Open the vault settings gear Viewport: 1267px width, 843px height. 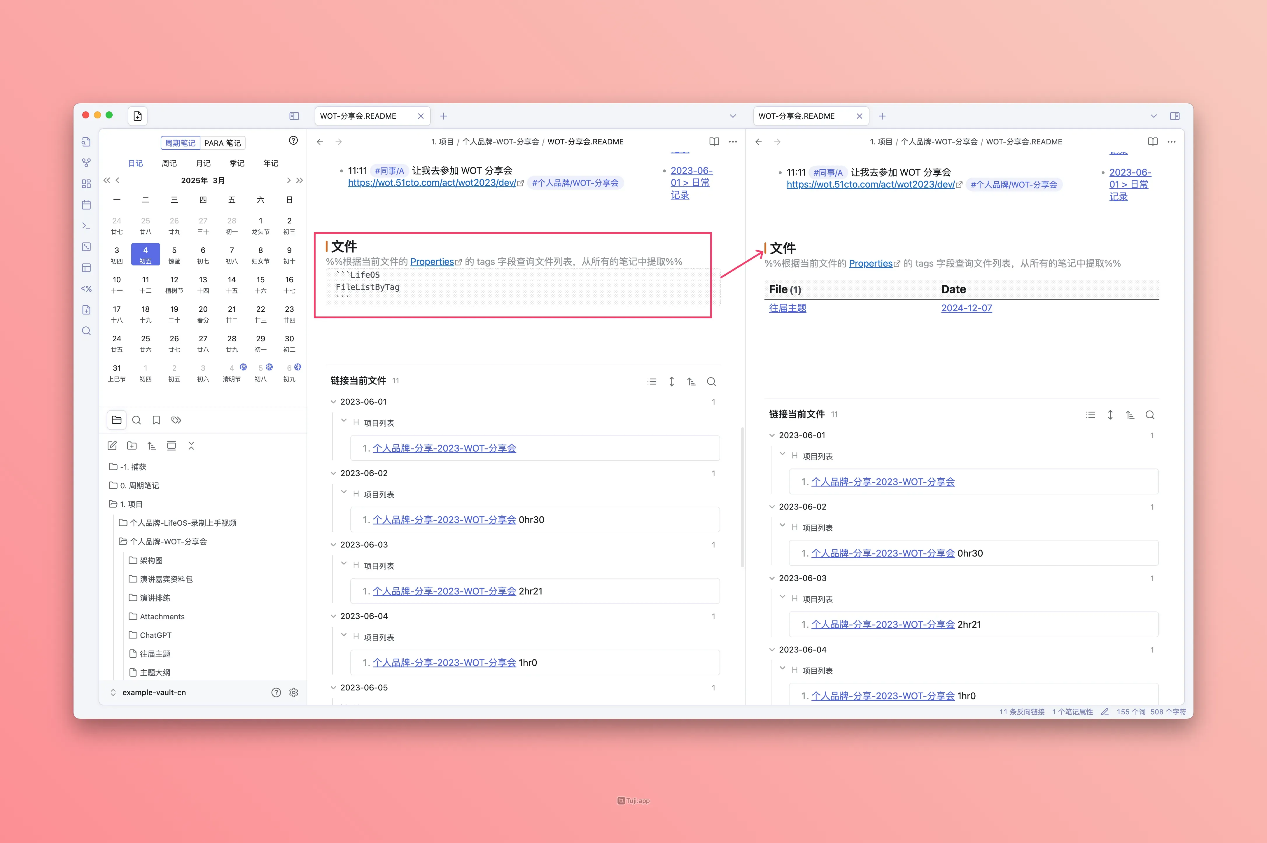293,692
